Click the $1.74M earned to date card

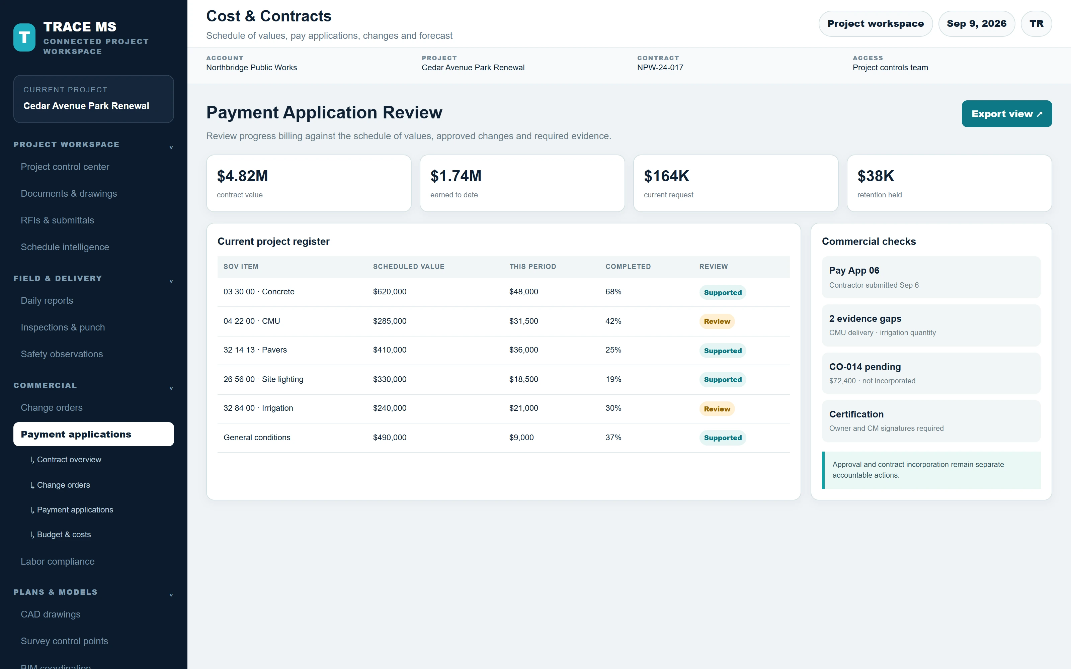click(x=522, y=183)
